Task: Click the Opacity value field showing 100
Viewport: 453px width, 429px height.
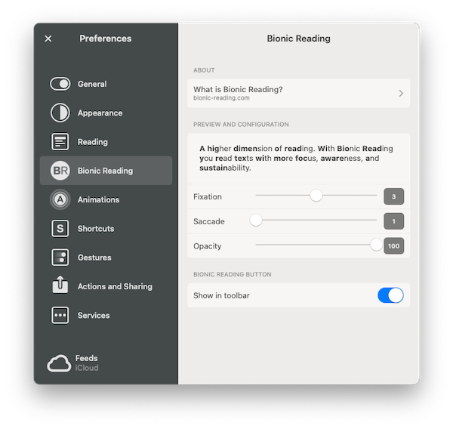Action: pos(394,246)
